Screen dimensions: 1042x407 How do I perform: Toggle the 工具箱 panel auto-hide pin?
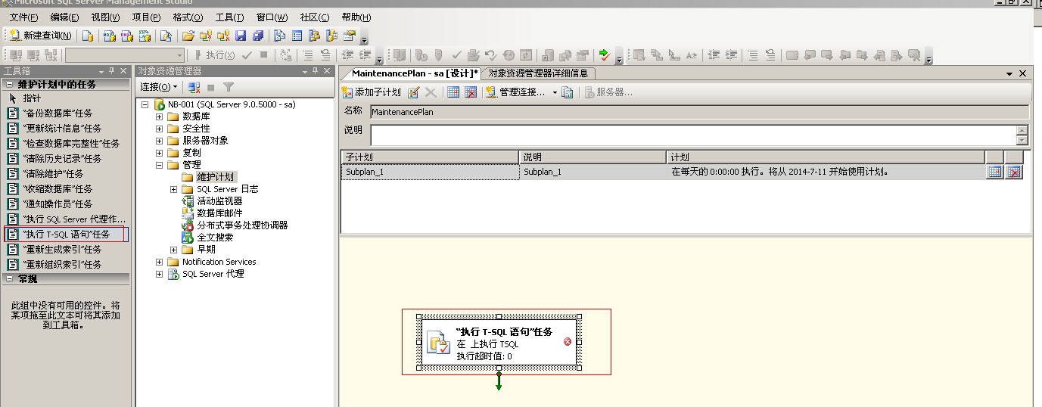[111, 71]
